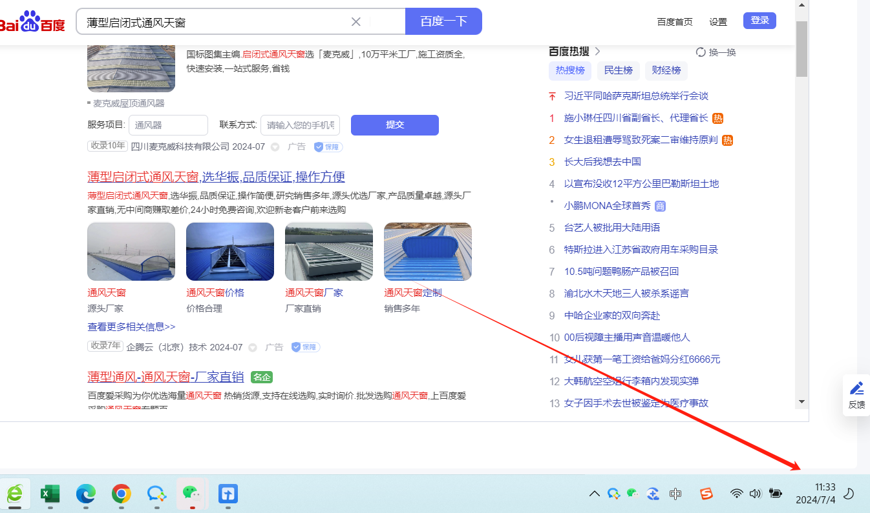
Task: Show hidden tray icons chevron
Action: point(594,494)
